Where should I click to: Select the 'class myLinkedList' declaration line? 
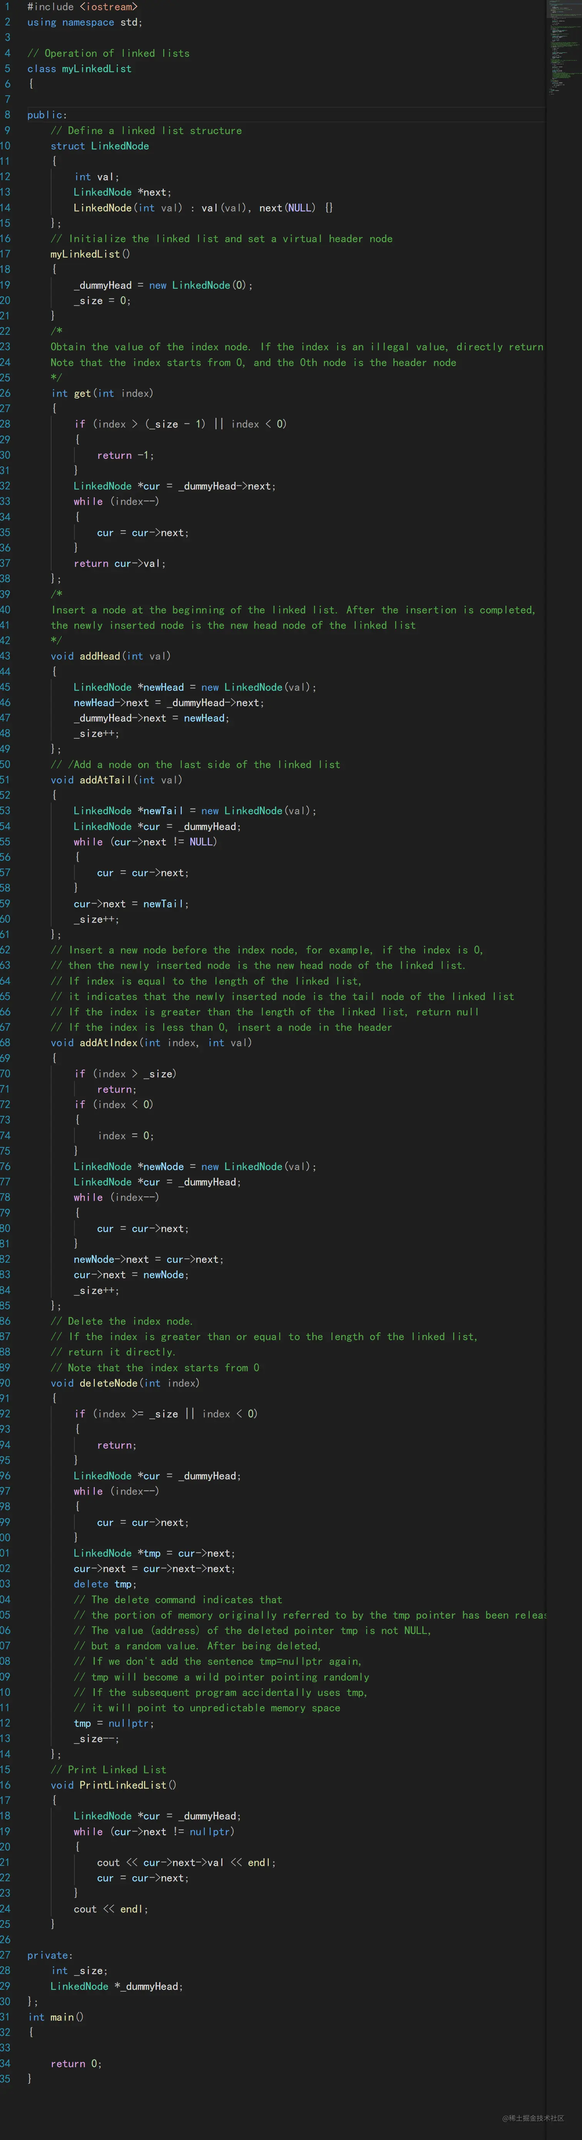click(79, 69)
